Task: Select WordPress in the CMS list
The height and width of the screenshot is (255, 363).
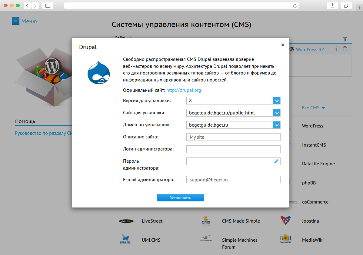Action: pos(312,126)
